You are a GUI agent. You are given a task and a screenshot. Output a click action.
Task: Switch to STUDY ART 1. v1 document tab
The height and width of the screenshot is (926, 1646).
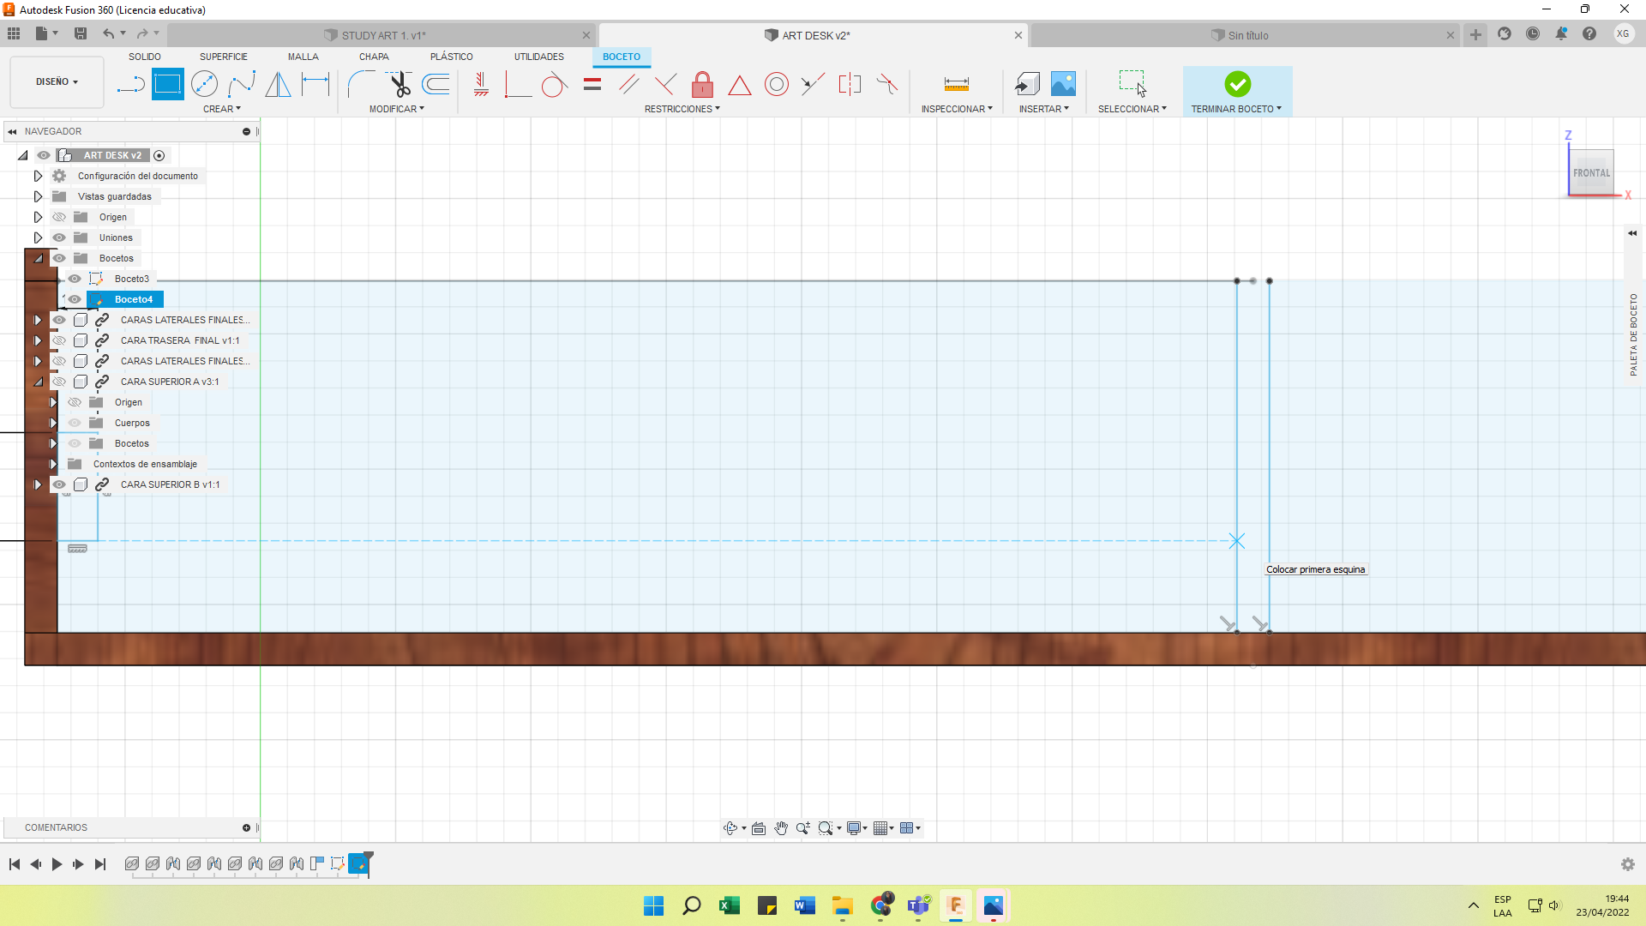(383, 35)
